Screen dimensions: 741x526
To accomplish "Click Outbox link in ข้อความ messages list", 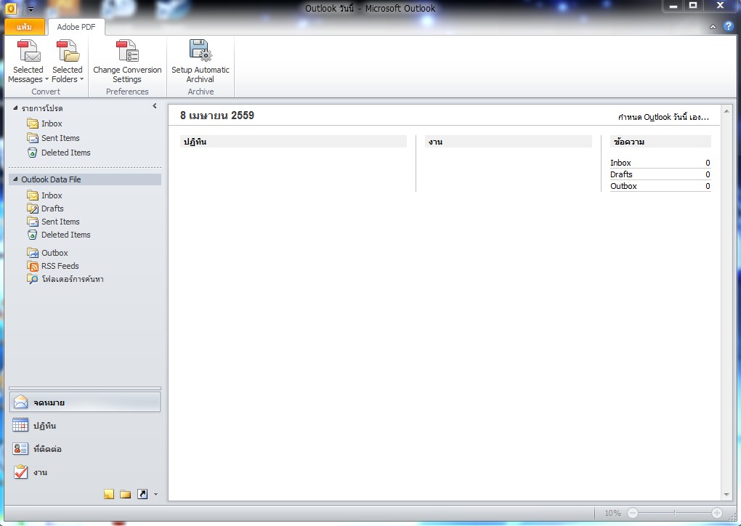I will point(623,186).
